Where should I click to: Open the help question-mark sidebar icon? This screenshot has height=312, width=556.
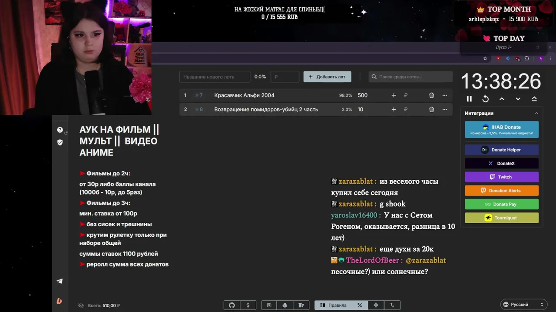[60, 130]
